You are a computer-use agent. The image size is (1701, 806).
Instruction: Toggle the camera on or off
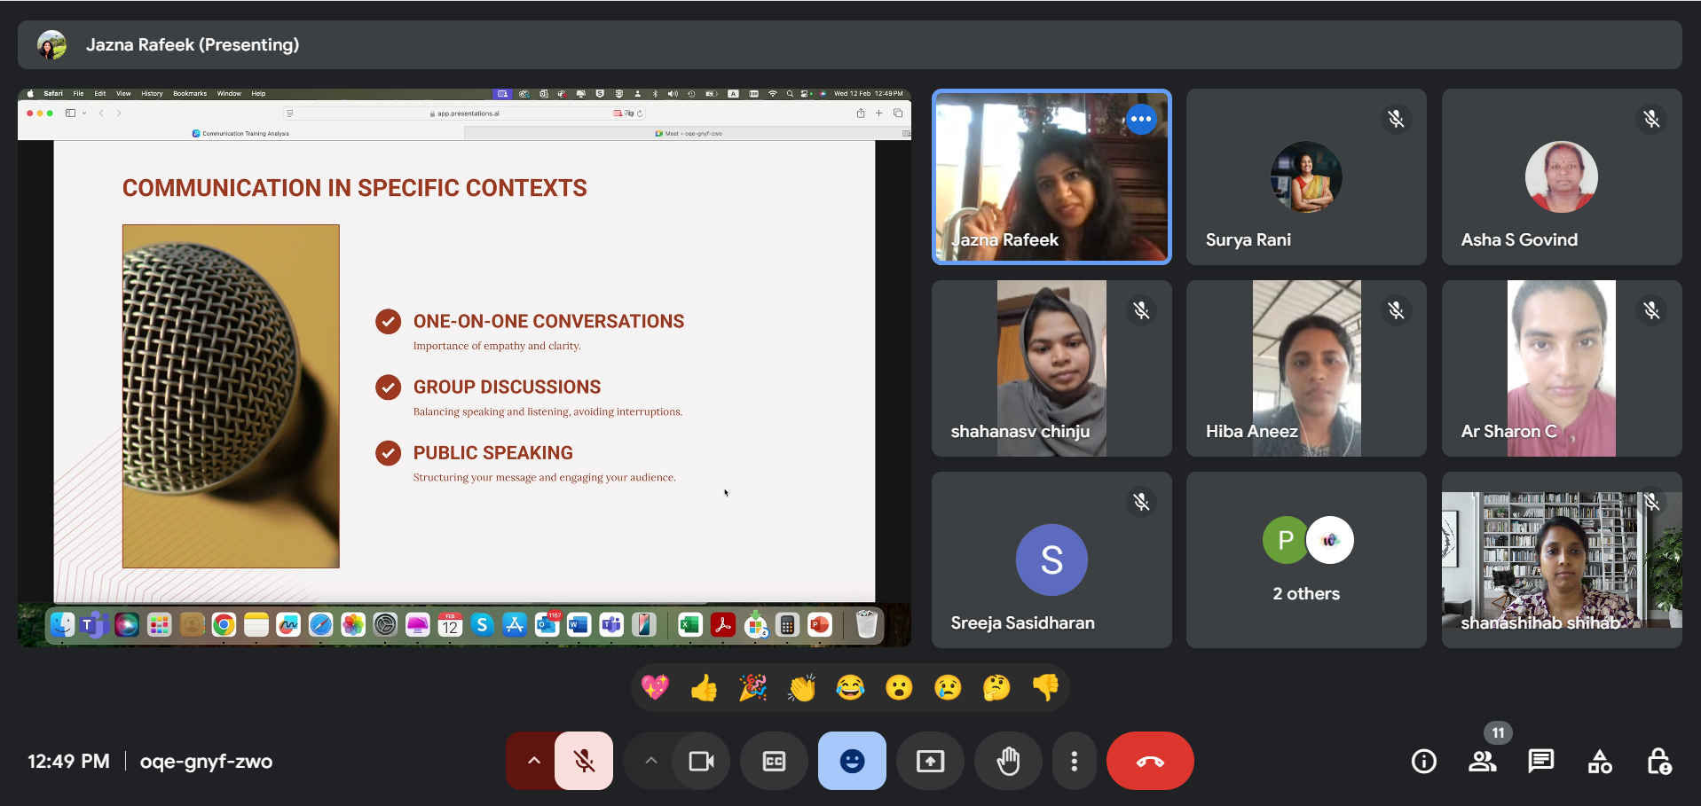pos(701,761)
